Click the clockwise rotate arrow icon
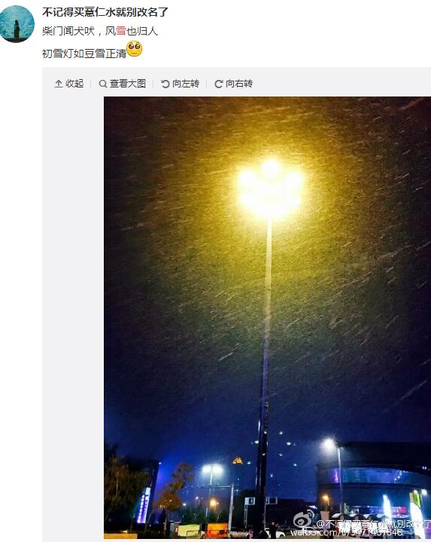 tap(219, 84)
